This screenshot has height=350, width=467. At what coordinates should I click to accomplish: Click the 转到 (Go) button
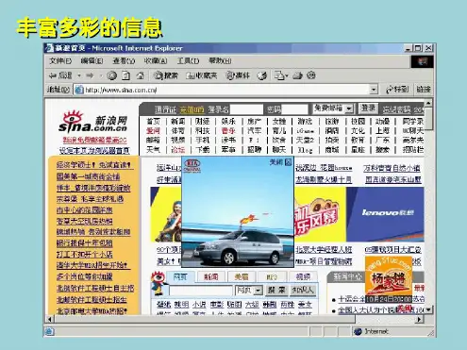pyautogui.click(x=397, y=90)
